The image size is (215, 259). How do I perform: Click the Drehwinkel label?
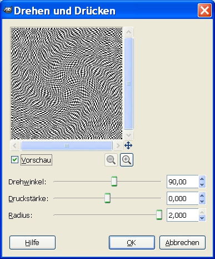[x=27, y=182]
